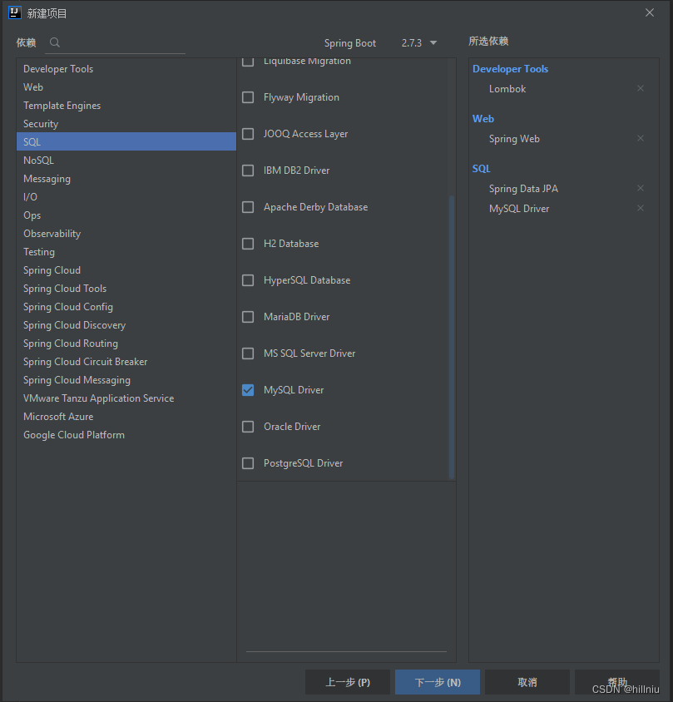Click the IntelliJ IDEA logo in title bar
Viewport: 673px width, 702px height.
pos(15,12)
